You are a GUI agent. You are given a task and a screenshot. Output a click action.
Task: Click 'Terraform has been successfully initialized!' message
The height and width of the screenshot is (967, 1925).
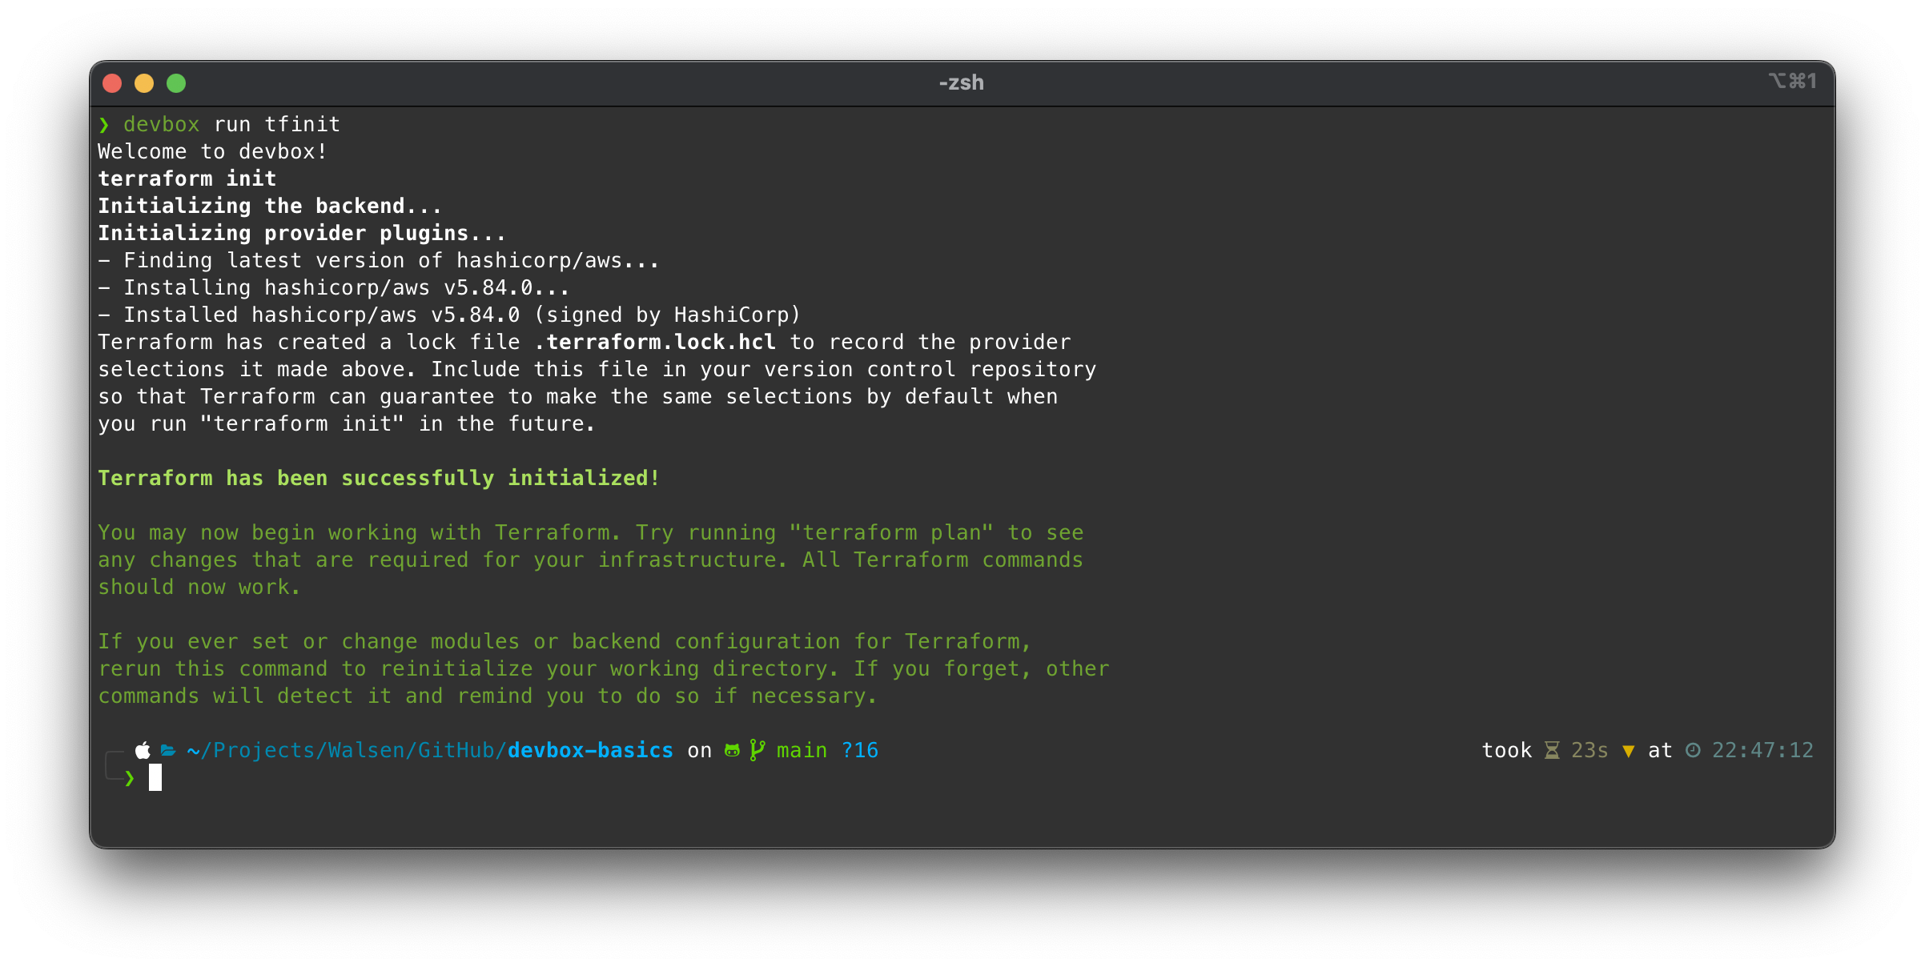[x=380, y=478]
